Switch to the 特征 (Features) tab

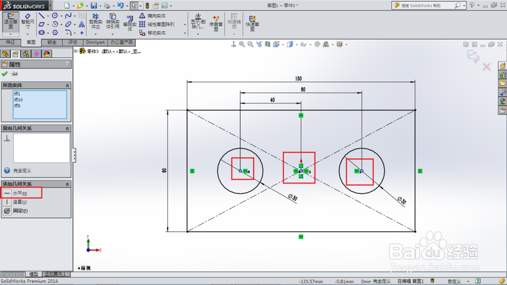(x=10, y=43)
